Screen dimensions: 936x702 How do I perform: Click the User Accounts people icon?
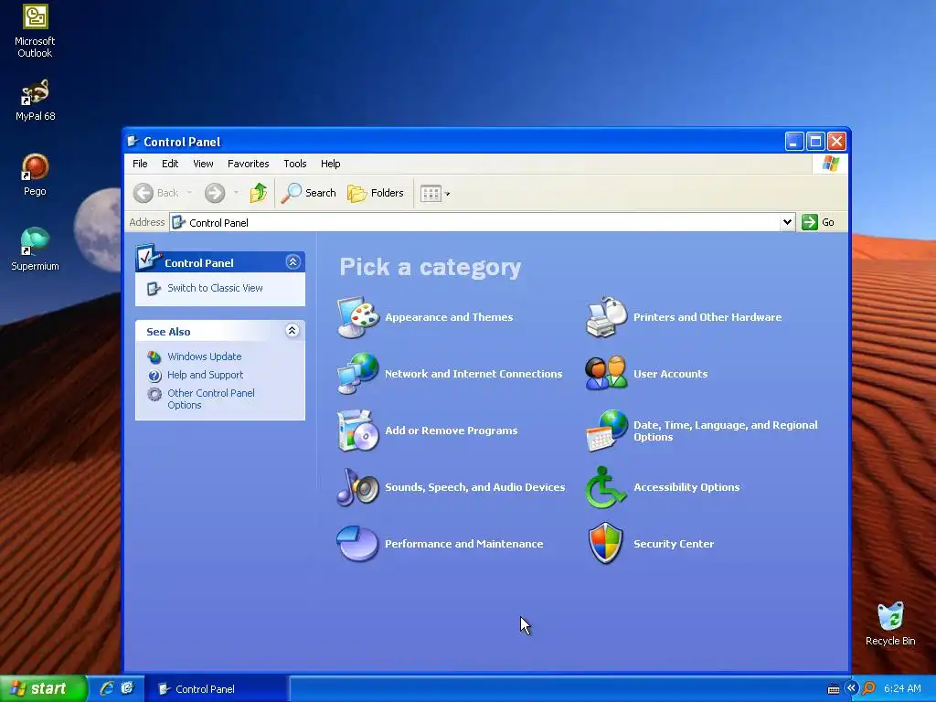click(606, 374)
